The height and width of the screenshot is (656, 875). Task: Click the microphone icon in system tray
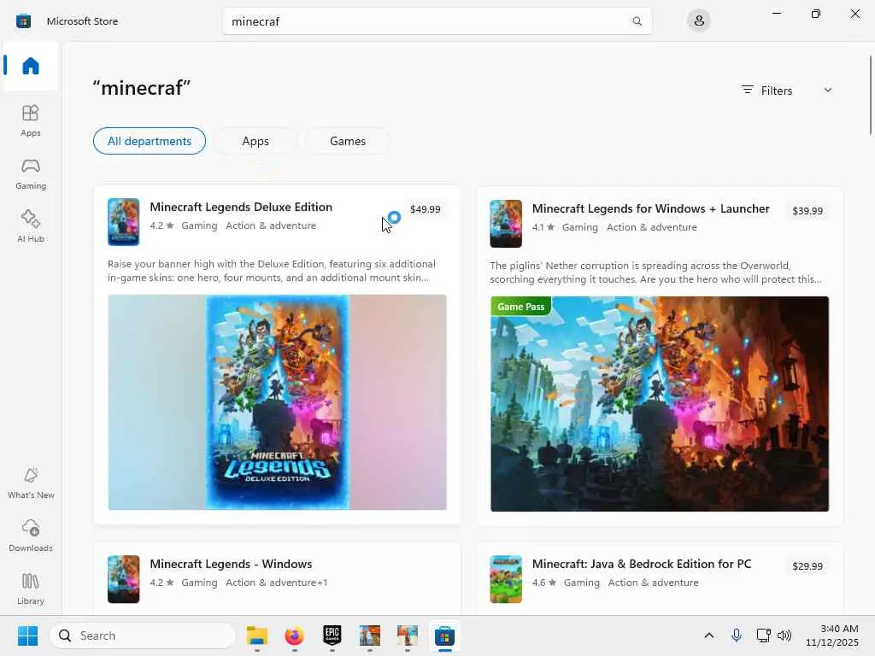736,635
